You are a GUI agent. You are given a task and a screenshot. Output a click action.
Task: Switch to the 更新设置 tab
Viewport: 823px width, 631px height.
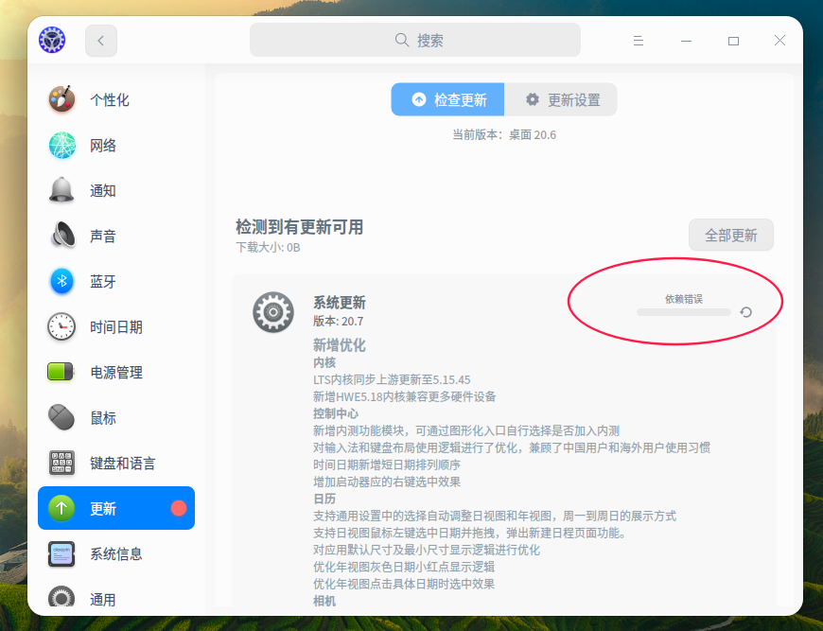(x=561, y=99)
